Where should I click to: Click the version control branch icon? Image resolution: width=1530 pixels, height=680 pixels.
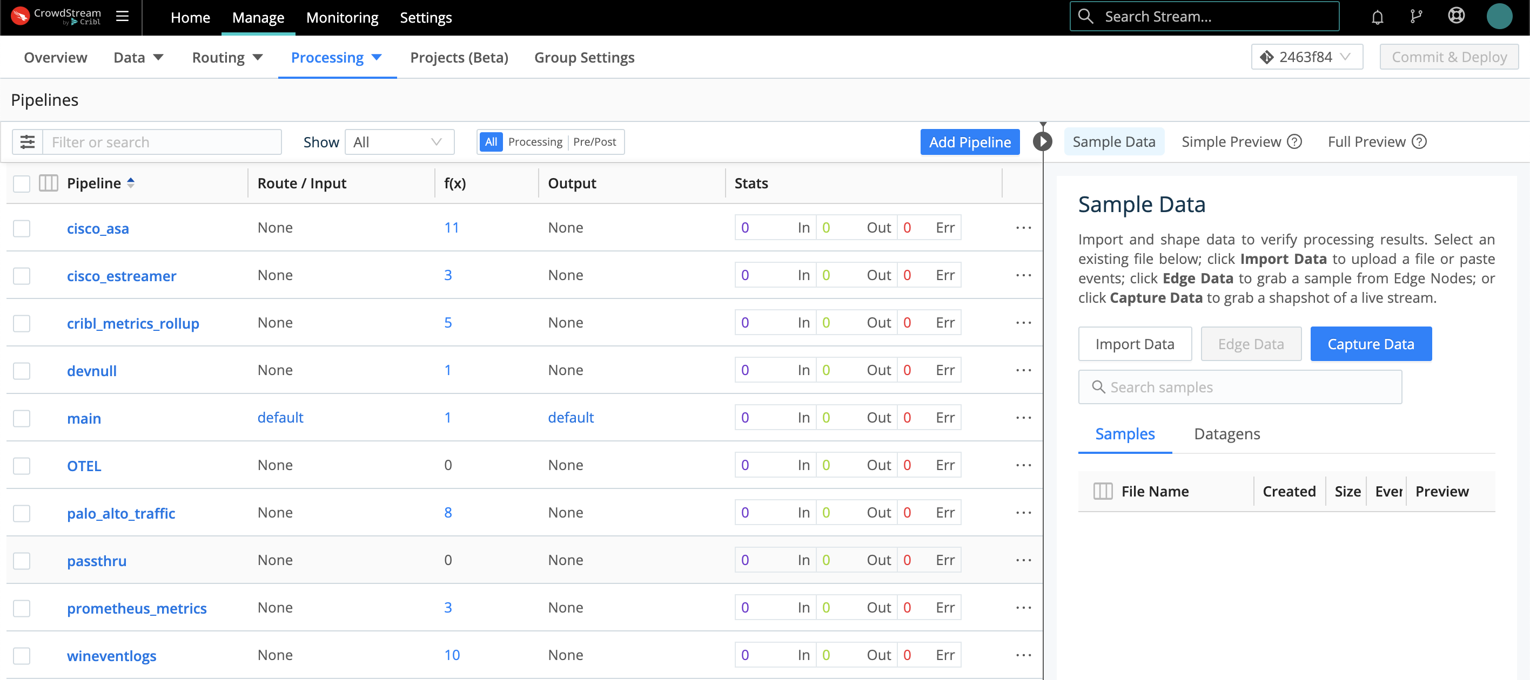pos(1416,17)
